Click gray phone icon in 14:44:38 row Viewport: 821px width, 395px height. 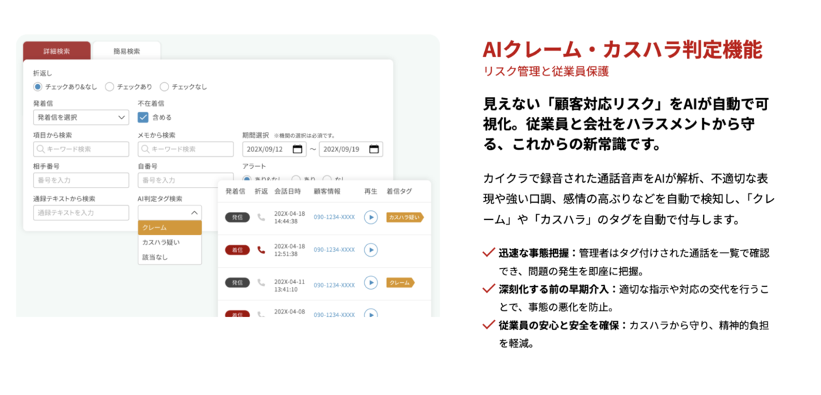coord(261,218)
